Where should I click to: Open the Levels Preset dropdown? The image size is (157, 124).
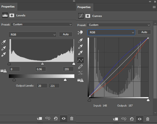coord(42,24)
